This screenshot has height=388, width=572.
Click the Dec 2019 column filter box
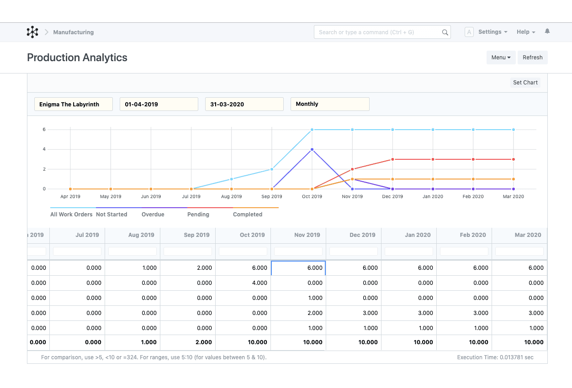354,251
